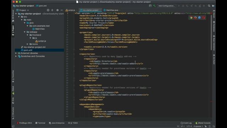The height and width of the screenshot is (128, 227).
Task: Click the 4 spaces indent status entry
Action: click(198, 126)
